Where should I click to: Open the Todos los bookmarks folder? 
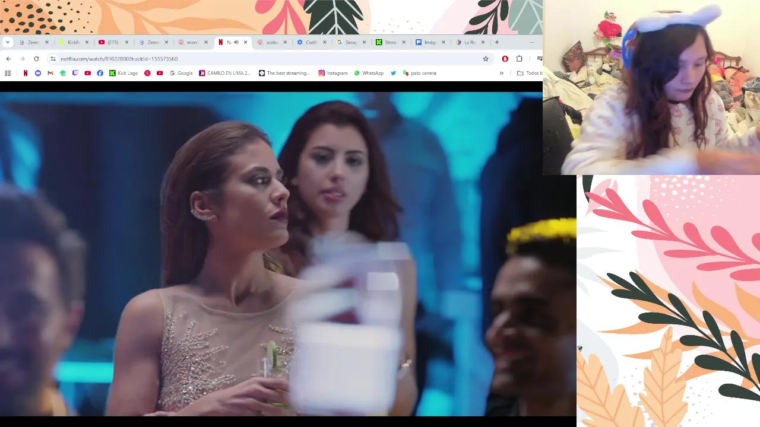(530, 73)
